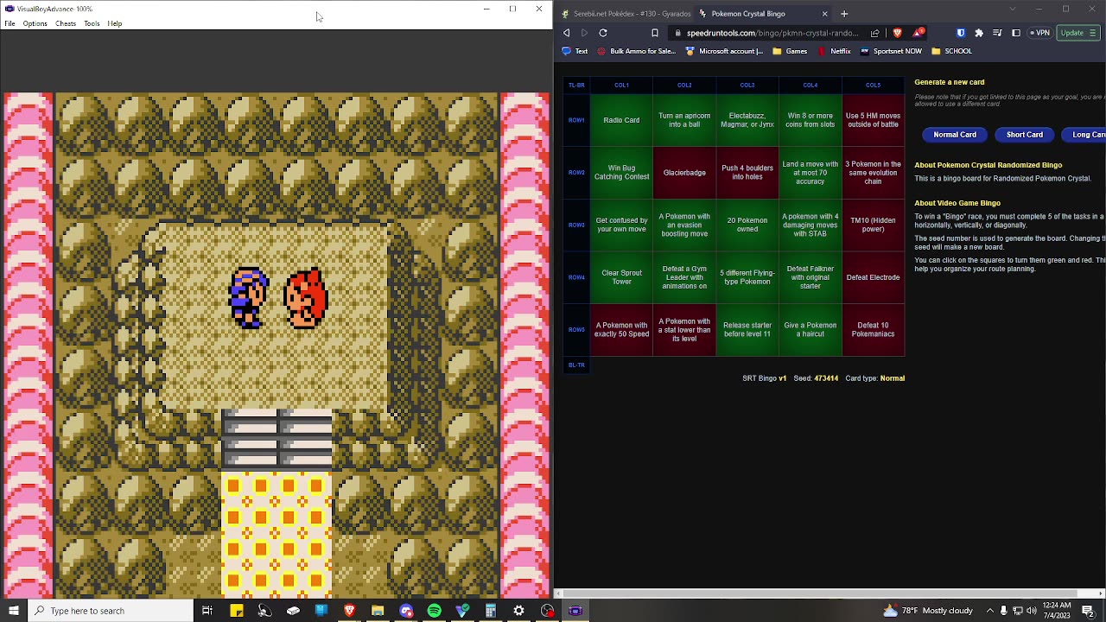Image resolution: width=1106 pixels, height=622 pixels.
Task: Open File Explorer from the taskbar
Action: pos(378,611)
